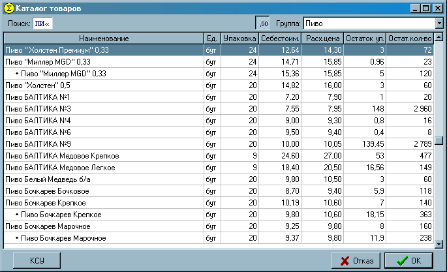This screenshot has height=272, width=447.
Task: Select row Пиво БАЛТИКА Медовое Крепкое
Action: click(x=219, y=156)
